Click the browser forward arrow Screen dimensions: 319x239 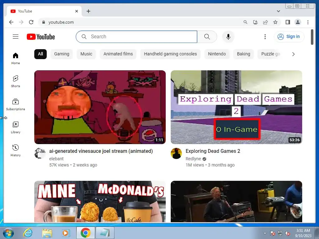[x=21, y=22]
